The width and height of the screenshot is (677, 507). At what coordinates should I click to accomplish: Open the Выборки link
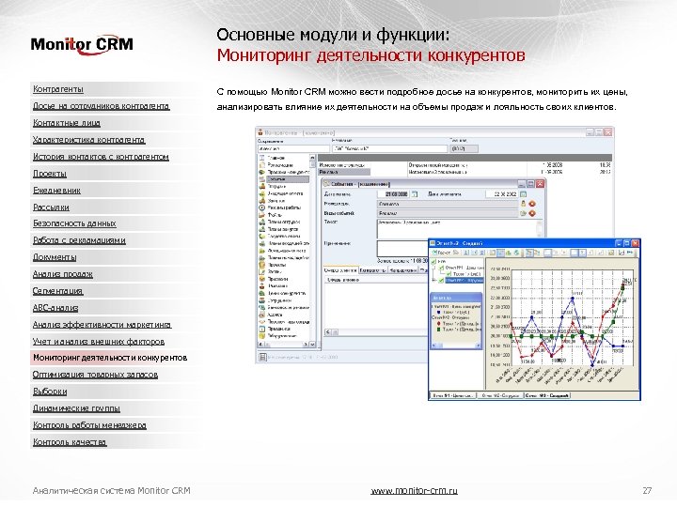pyautogui.click(x=50, y=391)
